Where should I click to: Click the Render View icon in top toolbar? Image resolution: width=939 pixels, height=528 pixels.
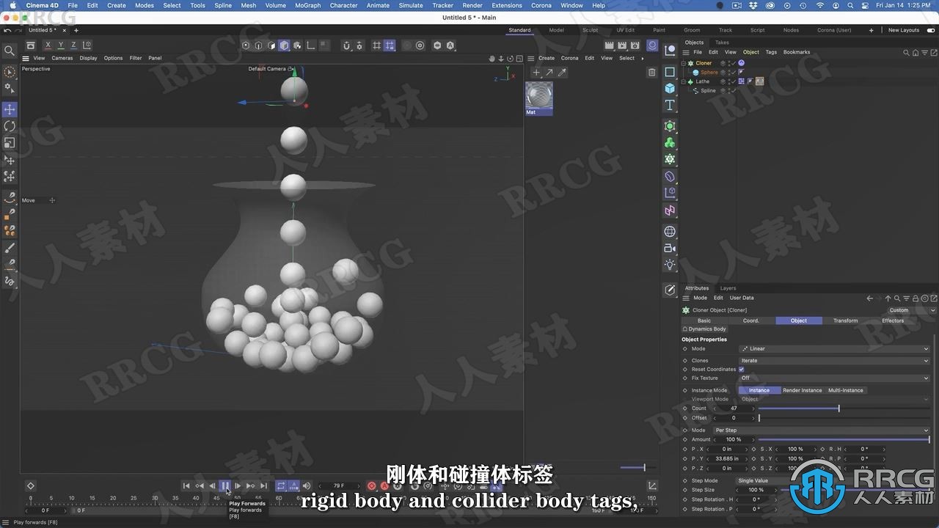pos(609,45)
